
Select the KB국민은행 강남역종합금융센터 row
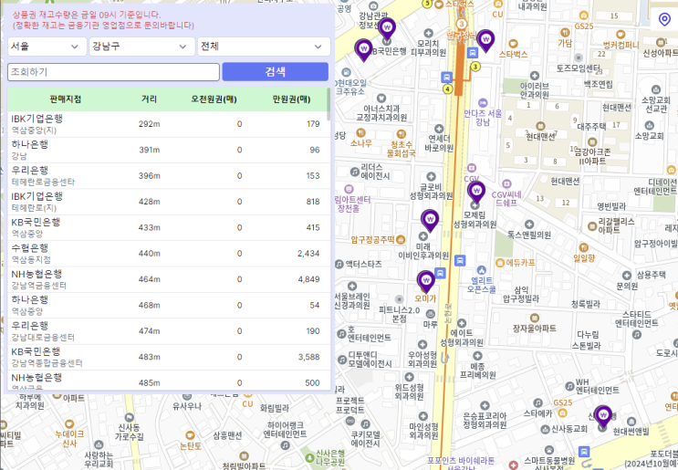[x=167, y=358]
